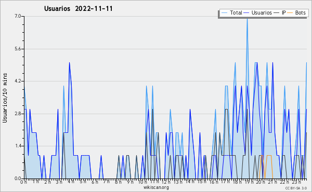Click the x-axis label '21 h'
312x192 pixels.
click(272, 182)
